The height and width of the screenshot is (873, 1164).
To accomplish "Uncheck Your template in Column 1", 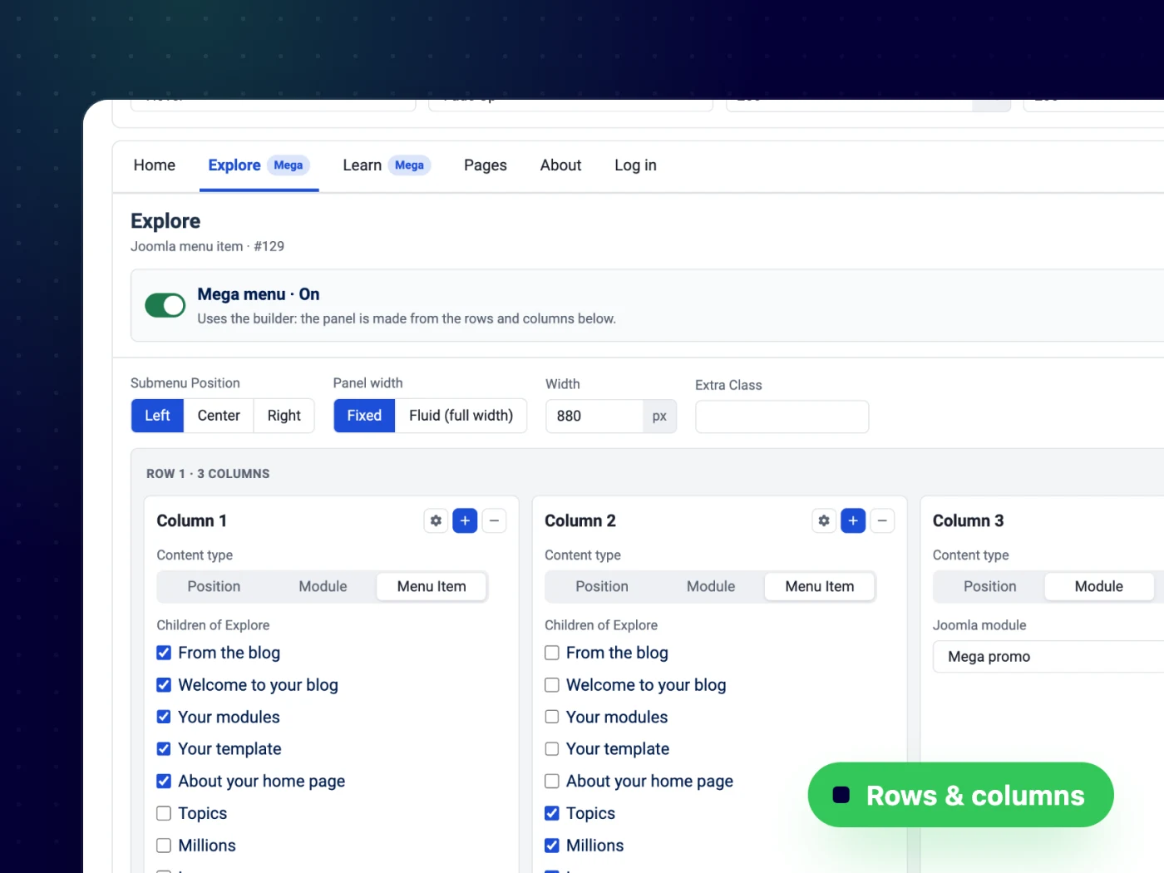I will [x=164, y=749].
